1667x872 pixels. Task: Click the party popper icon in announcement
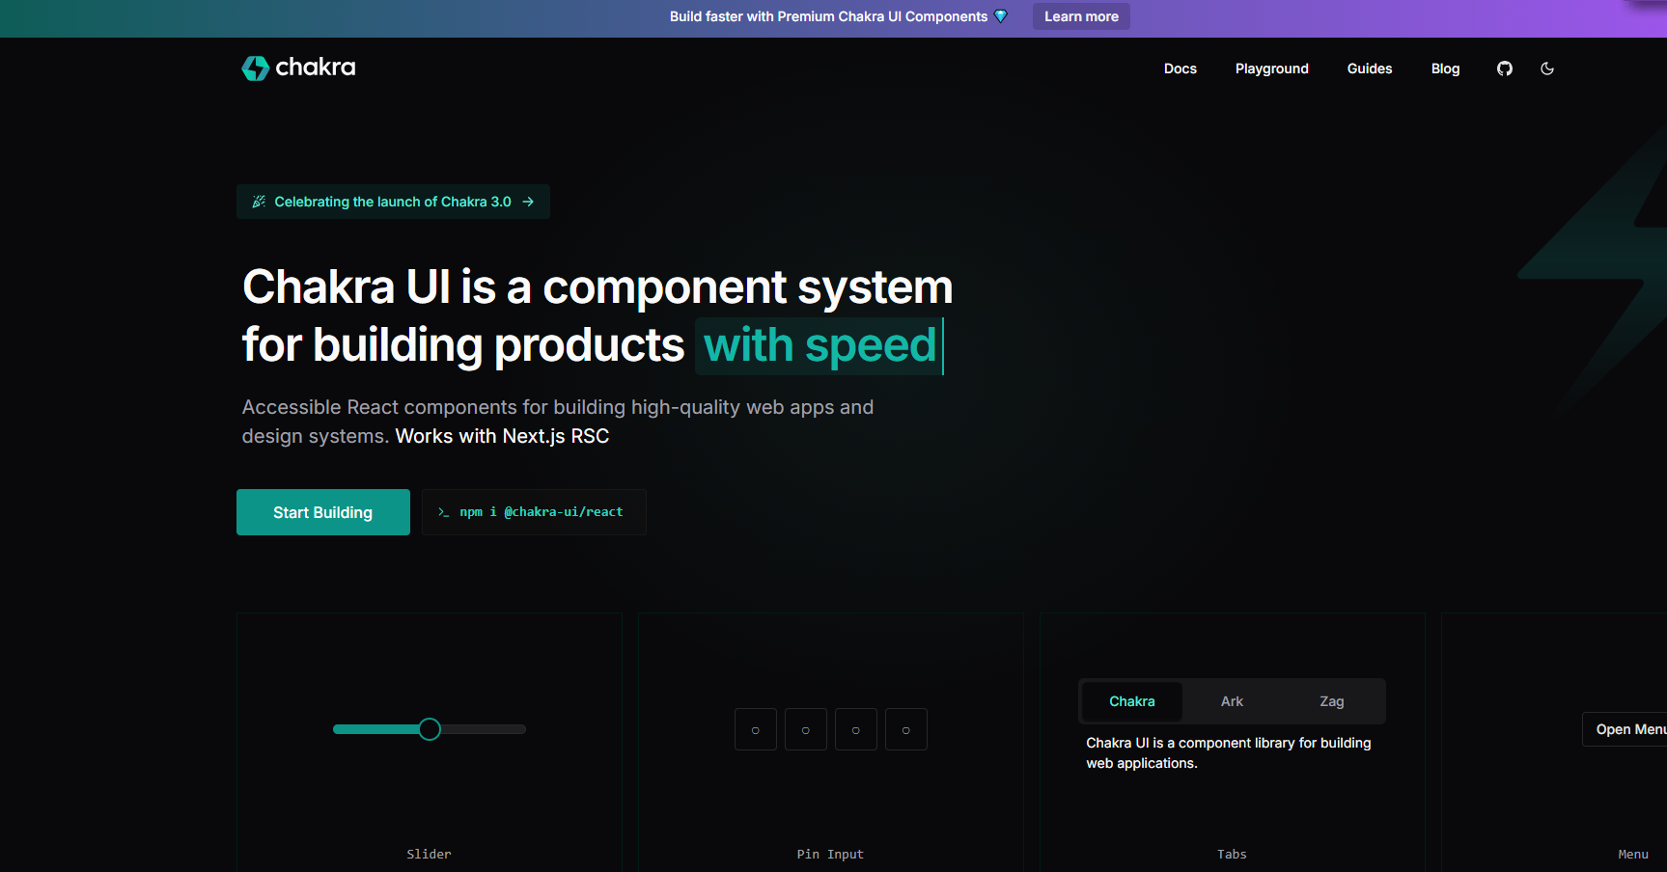coord(259,202)
